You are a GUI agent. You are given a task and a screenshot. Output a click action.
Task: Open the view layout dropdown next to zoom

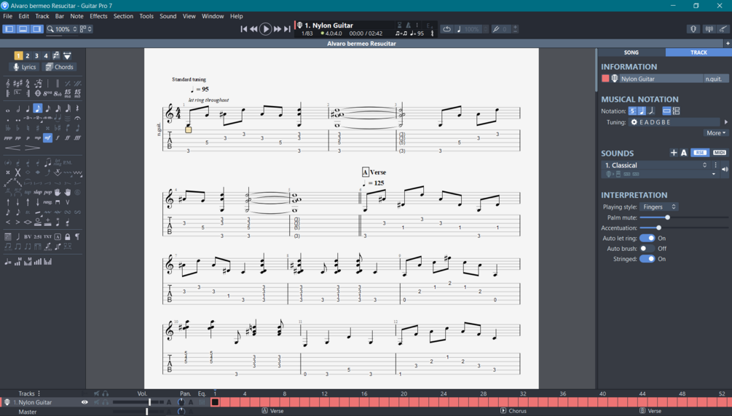[85, 29]
